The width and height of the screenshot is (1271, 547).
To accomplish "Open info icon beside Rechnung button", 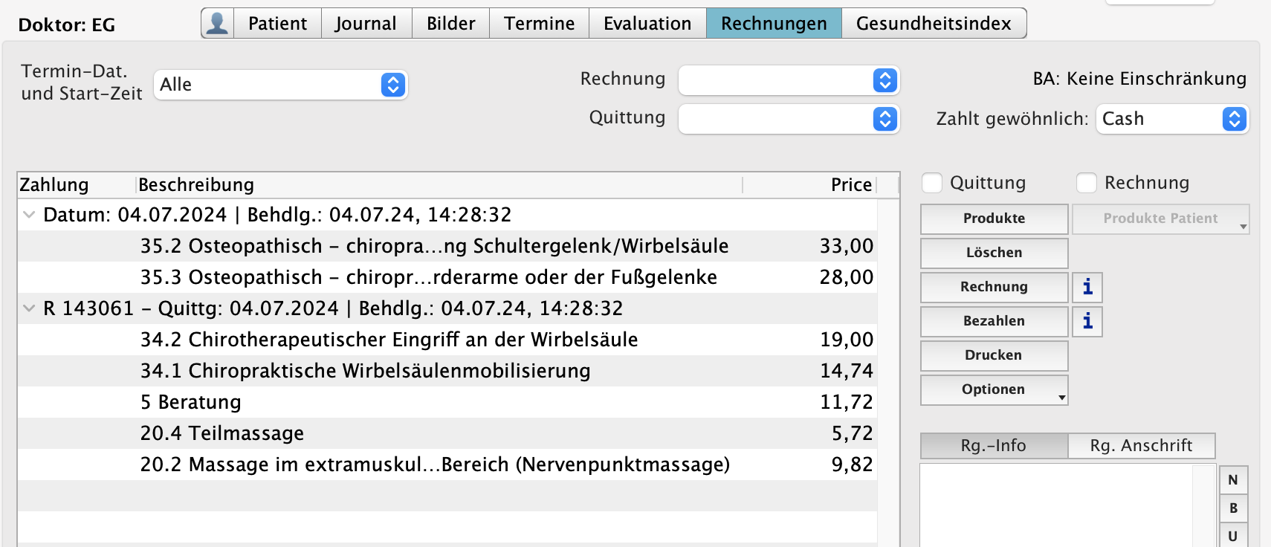I will click(x=1087, y=287).
